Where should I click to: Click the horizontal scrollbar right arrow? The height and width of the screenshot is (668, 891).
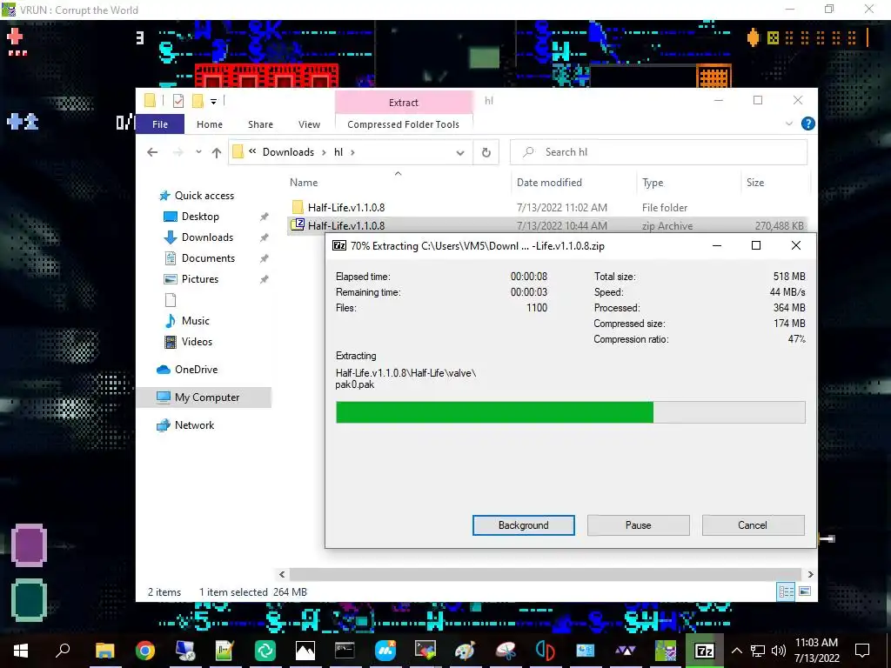810,575
